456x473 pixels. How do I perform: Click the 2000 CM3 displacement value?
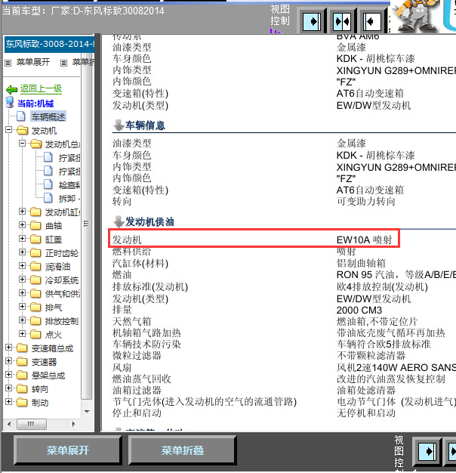coord(359,310)
